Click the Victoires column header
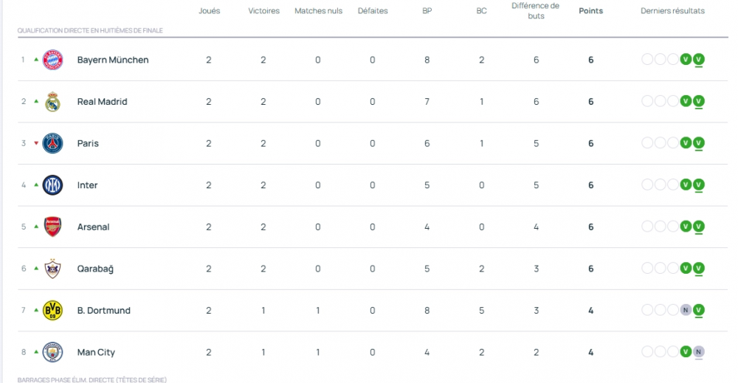 [263, 11]
